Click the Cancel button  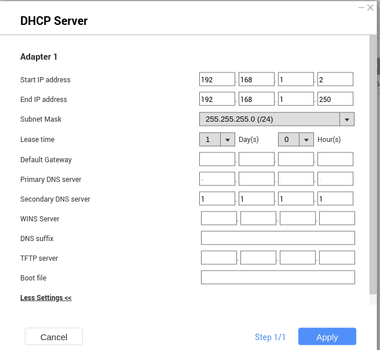click(x=54, y=337)
